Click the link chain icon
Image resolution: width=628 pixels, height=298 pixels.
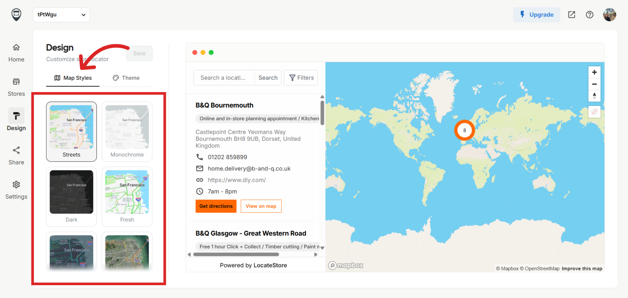200,180
